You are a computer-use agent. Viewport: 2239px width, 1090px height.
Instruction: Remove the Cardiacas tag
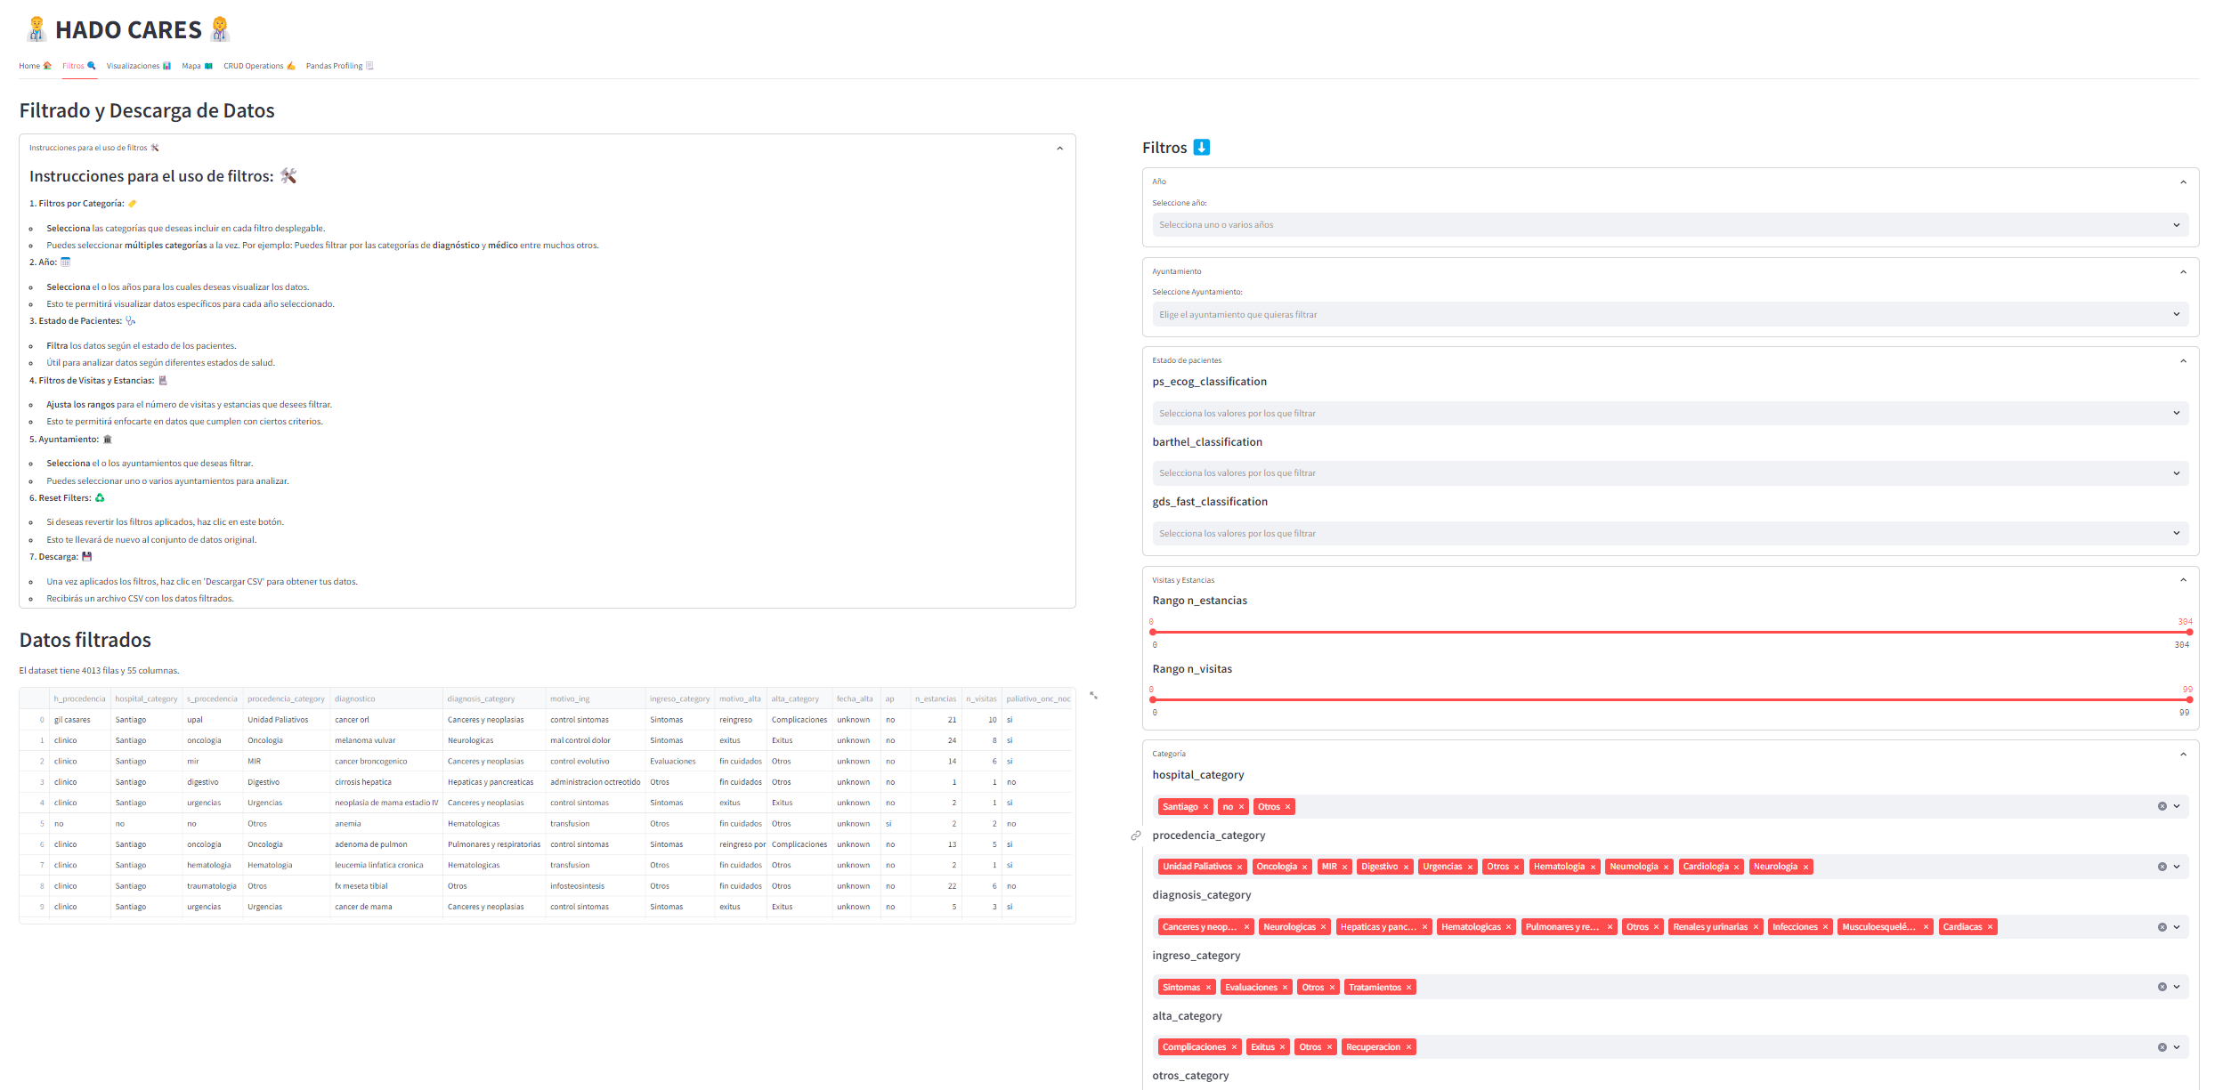(1990, 928)
